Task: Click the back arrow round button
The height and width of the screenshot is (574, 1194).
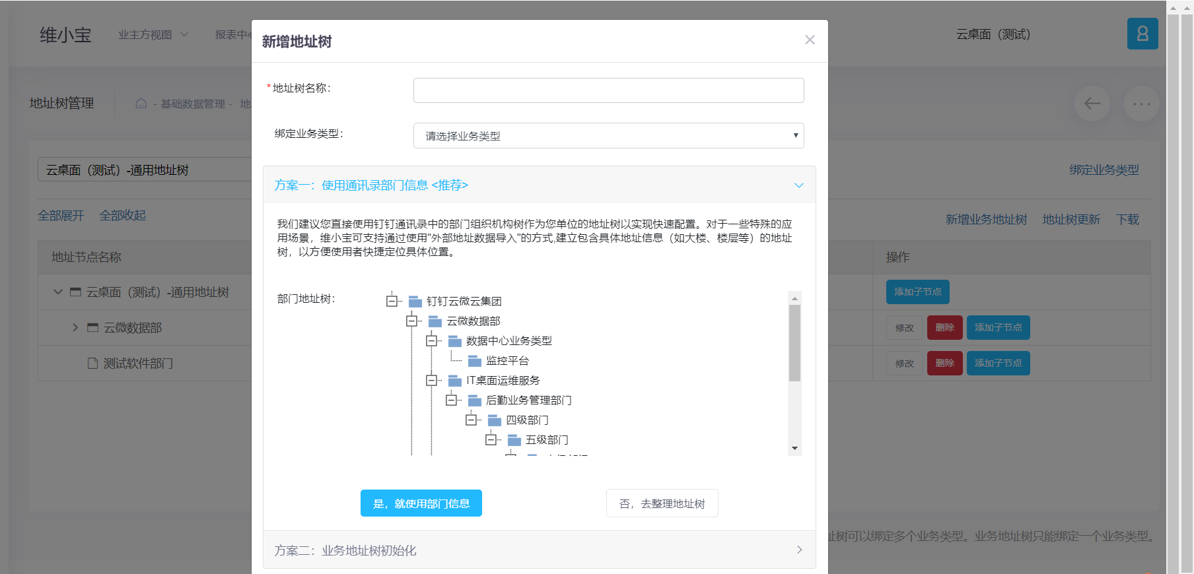Action: click(1092, 104)
